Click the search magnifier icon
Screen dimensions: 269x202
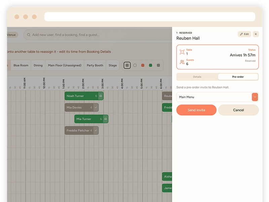point(29,35)
